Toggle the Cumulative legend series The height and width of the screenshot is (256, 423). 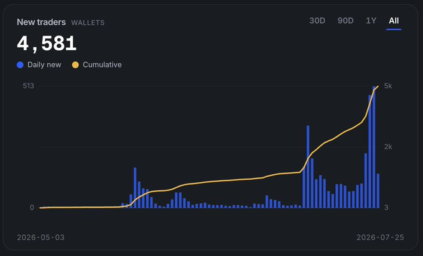(x=97, y=65)
